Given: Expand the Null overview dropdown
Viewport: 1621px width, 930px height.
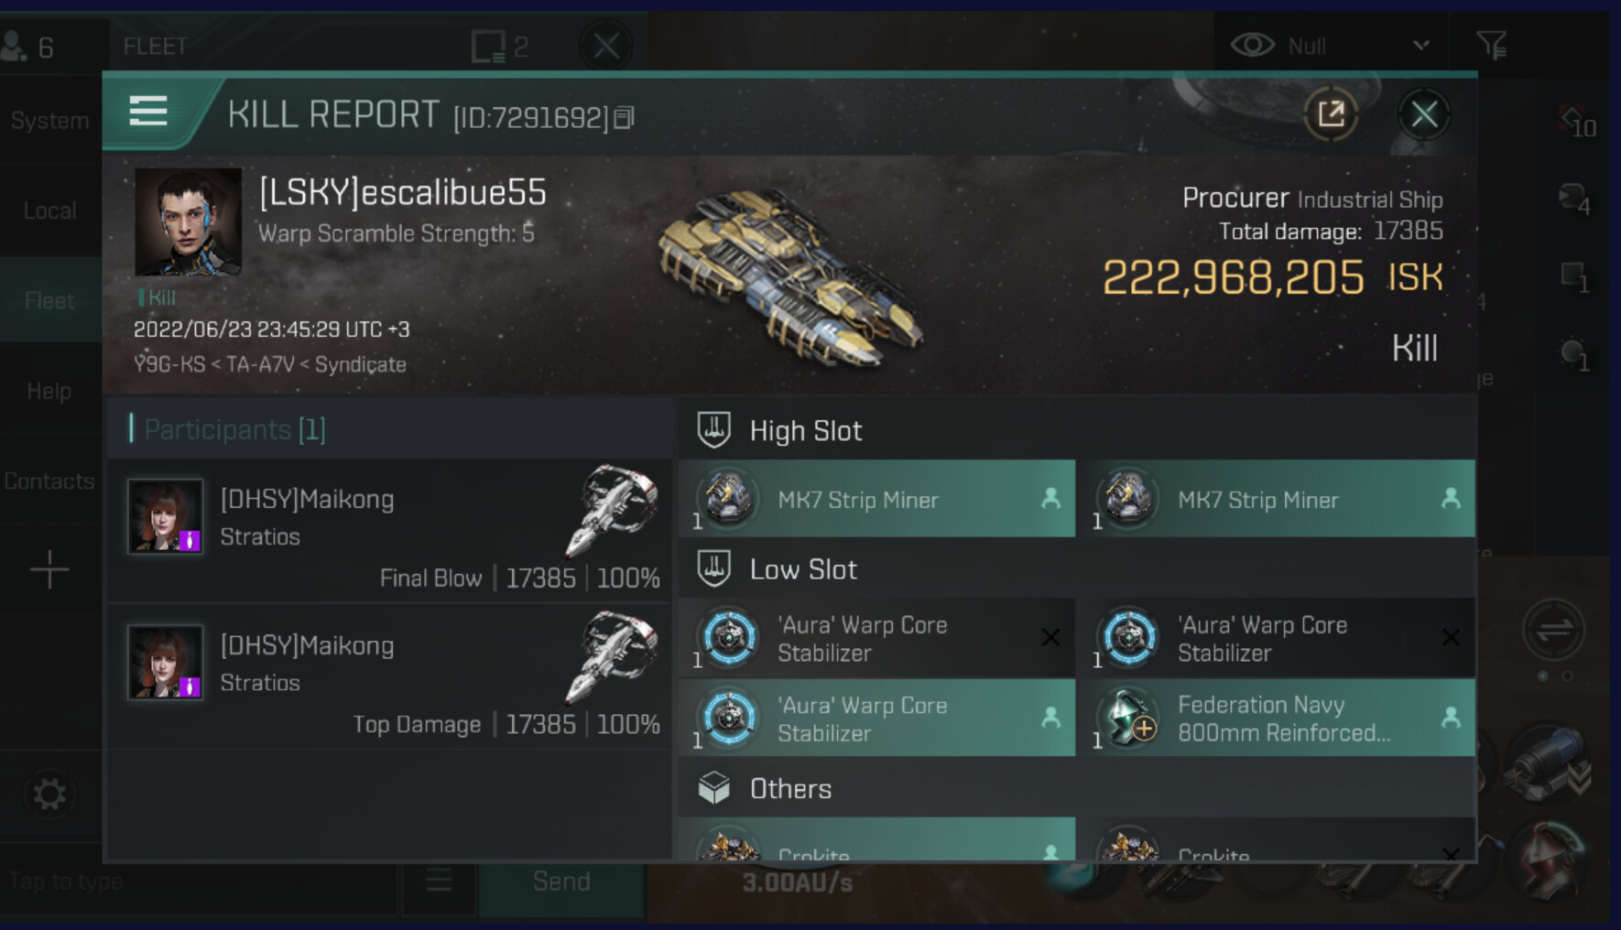Looking at the screenshot, I should (1421, 45).
